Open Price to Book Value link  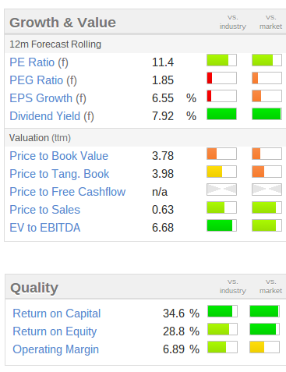pos(59,156)
